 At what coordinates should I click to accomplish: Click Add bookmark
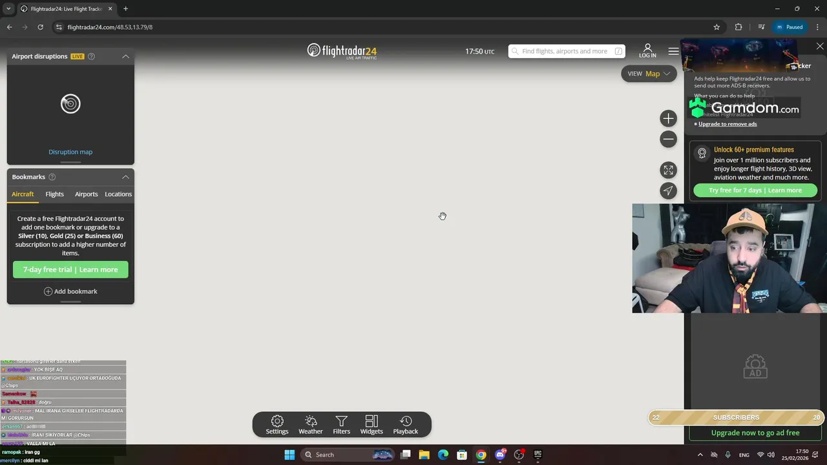(70, 291)
